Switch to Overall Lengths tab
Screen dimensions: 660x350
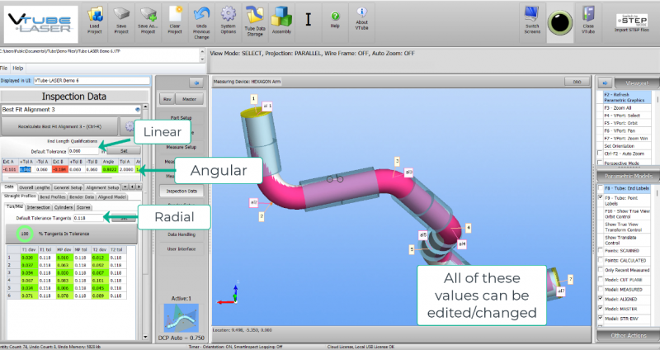pyautogui.click(x=34, y=187)
